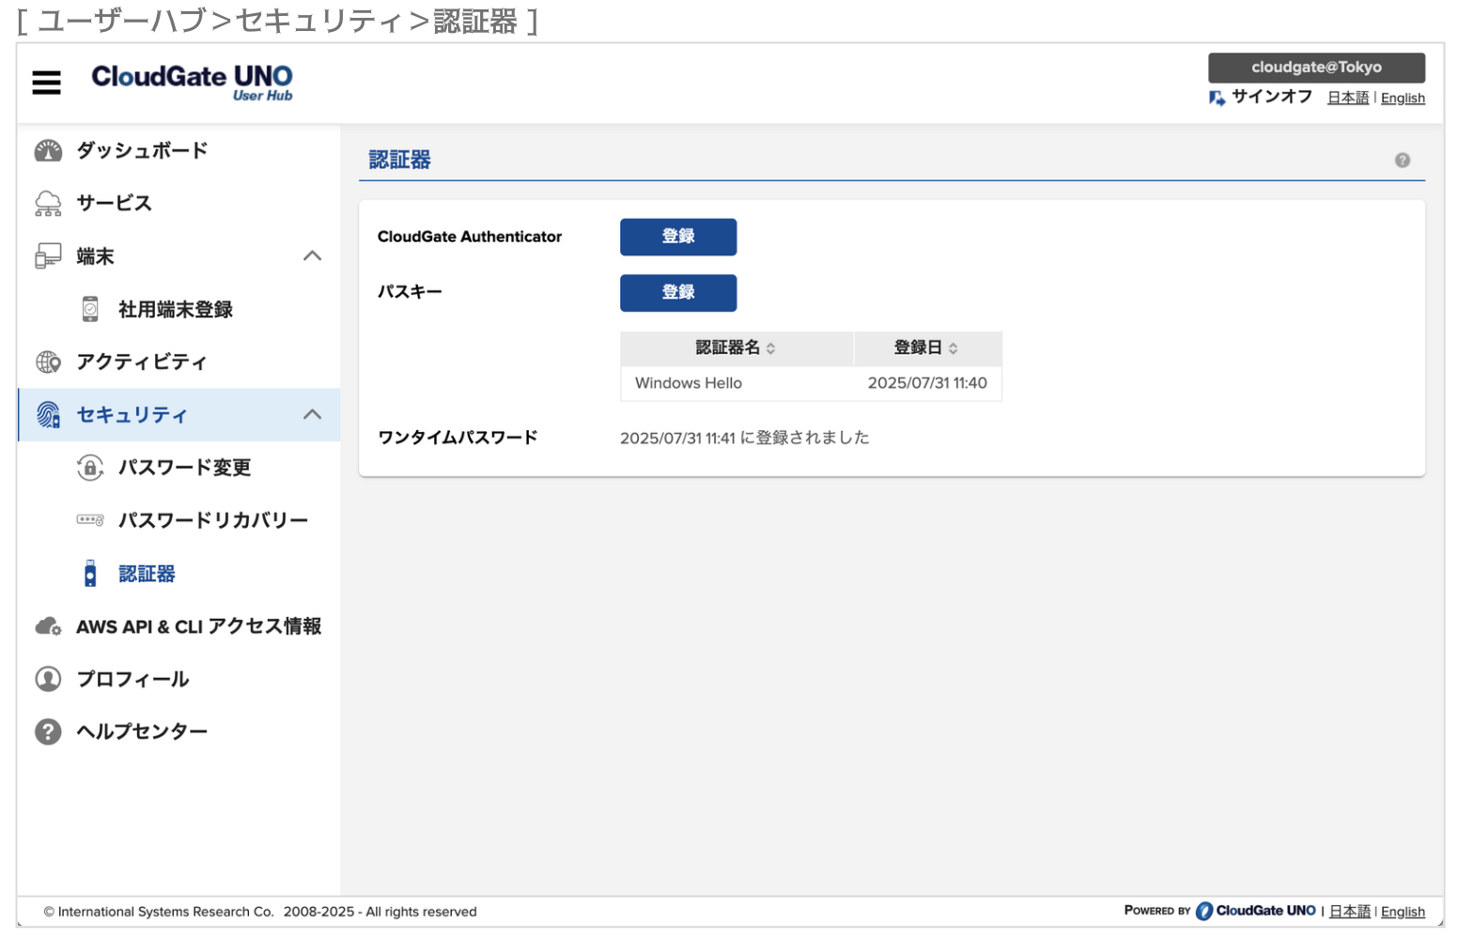Switch language to 日本語 in header
The height and width of the screenshot is (939, 1458).
pos(1348,98)
